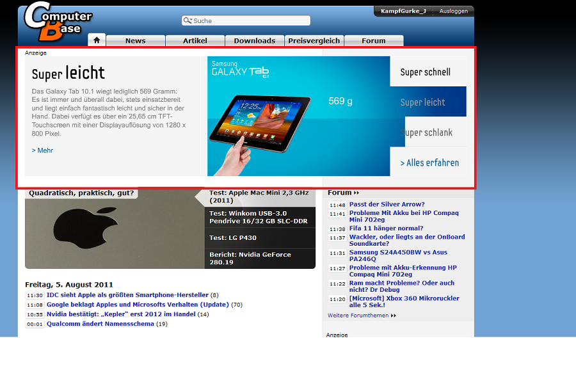This screenshot has width=576, height=384.
Task: Open the KampfGurke_J user profile
Action: (x=403, y=11)
